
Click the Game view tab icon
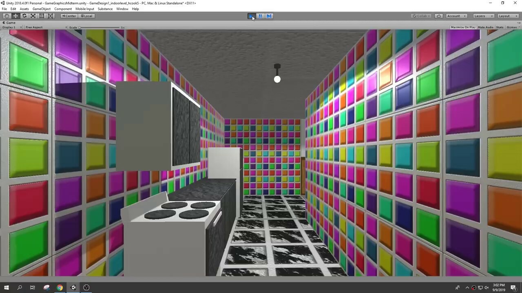[4, 22]
